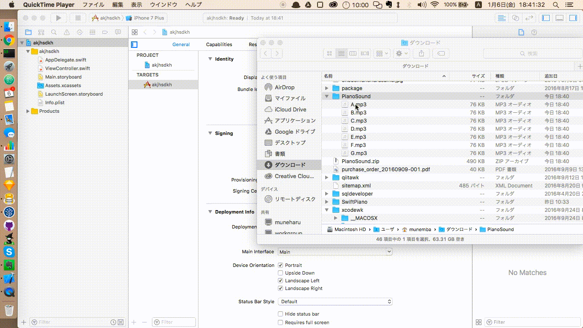This screenshot has width=583, height=328.
Task: Expand Products group in navigator
Action: point(28,111)
